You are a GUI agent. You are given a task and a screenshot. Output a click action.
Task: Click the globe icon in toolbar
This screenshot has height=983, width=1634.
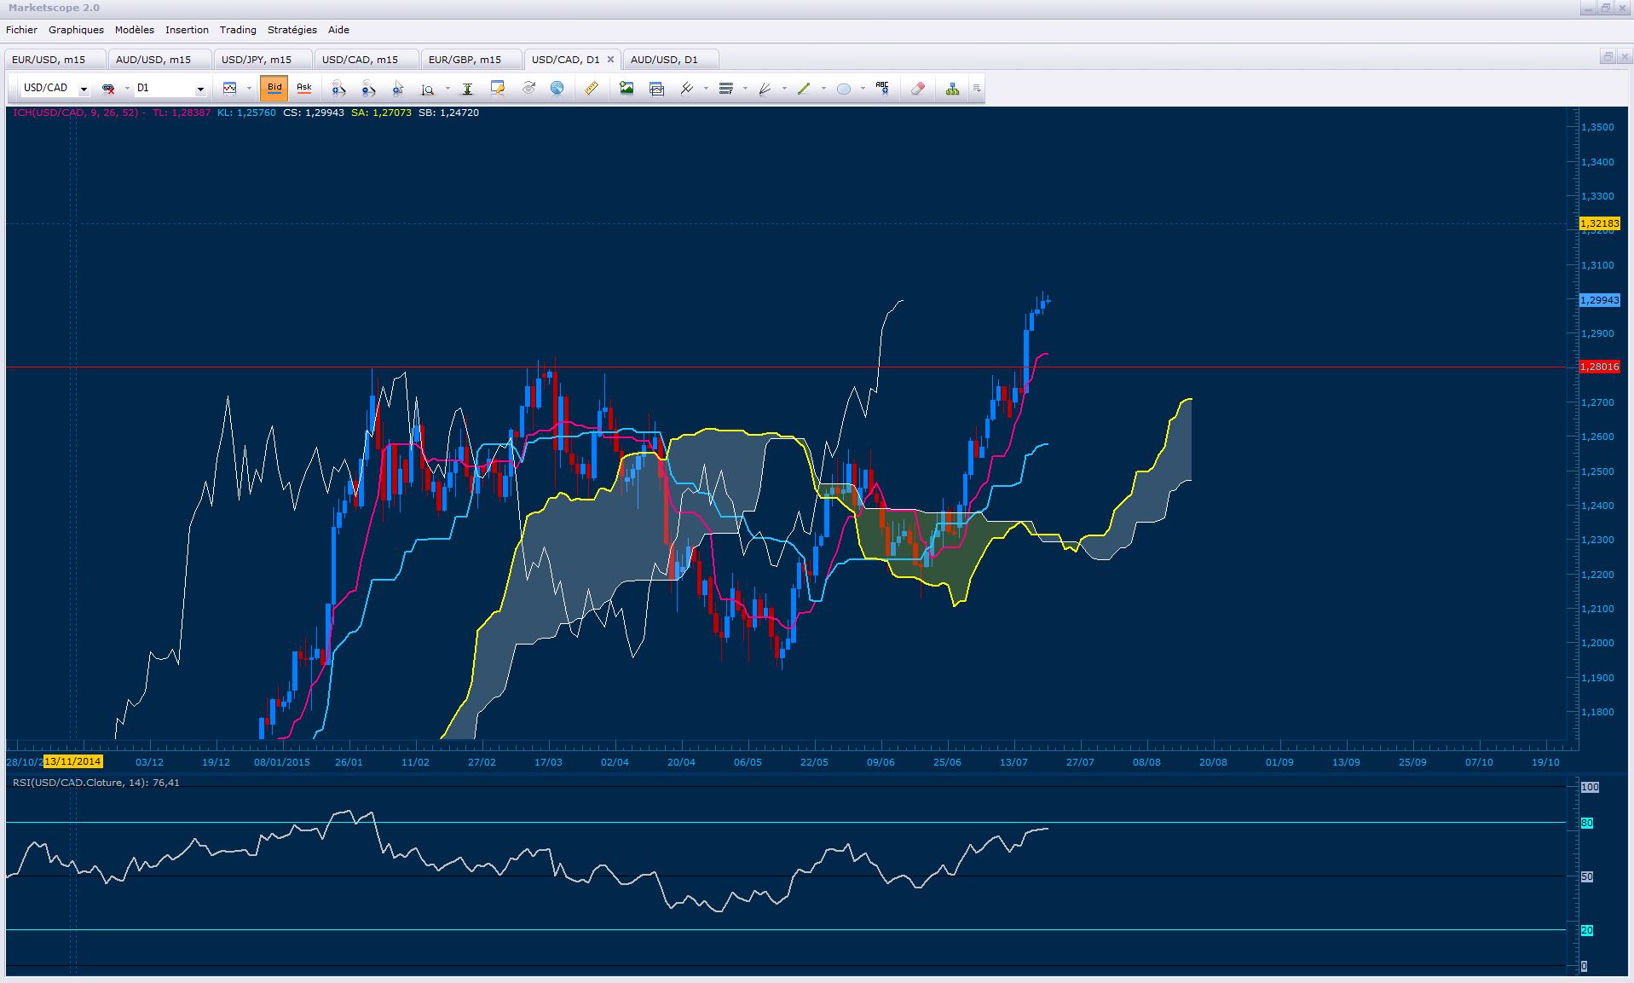(557, 88)
